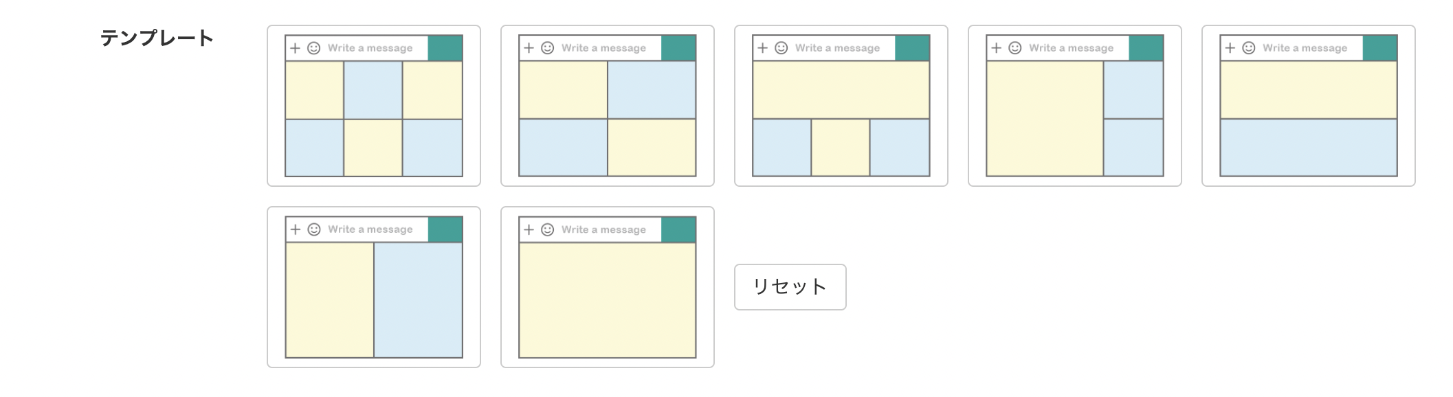Click green send block in two-columns template
This screenshot has height=397, width=1453.
445,229
